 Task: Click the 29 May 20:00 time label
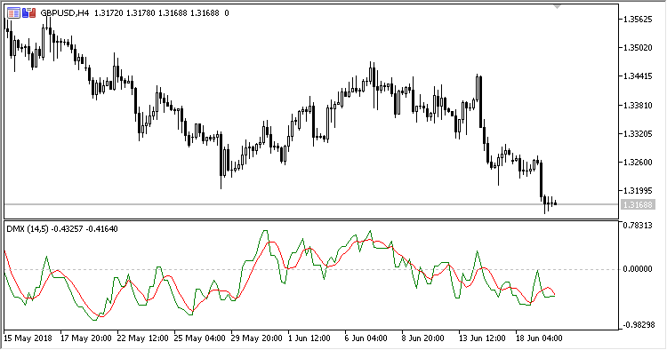click(x=256, y=338)
